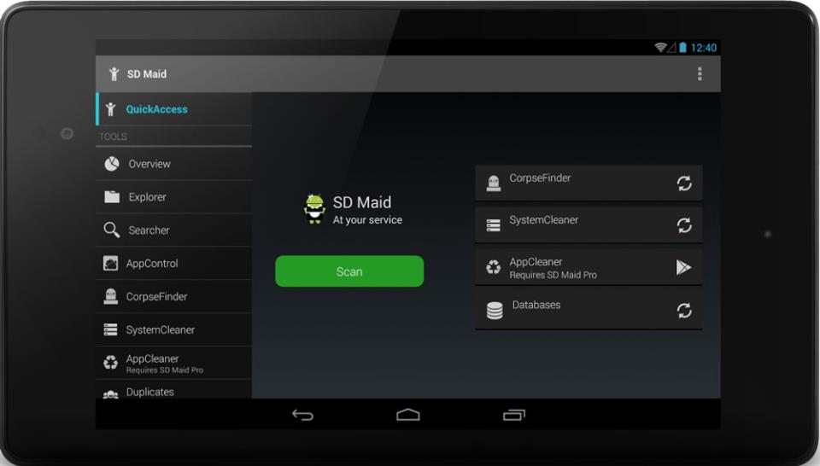The image size is (820, 466).
Task: Select QuickAccess in the sidebar
Action: (x=173, y=109)
